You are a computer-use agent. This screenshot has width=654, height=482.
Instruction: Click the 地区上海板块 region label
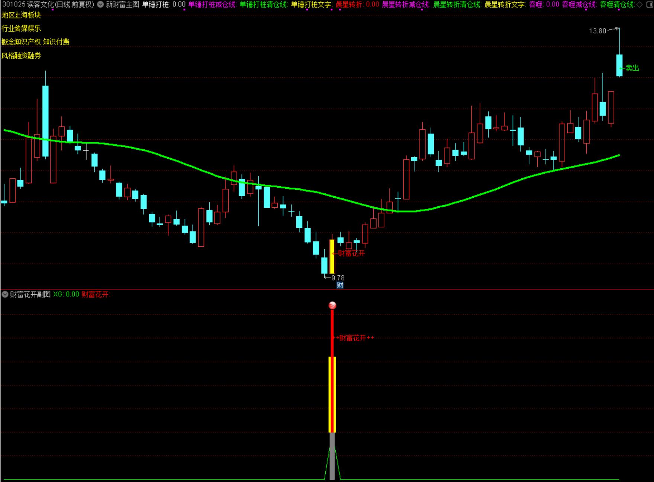21,15
